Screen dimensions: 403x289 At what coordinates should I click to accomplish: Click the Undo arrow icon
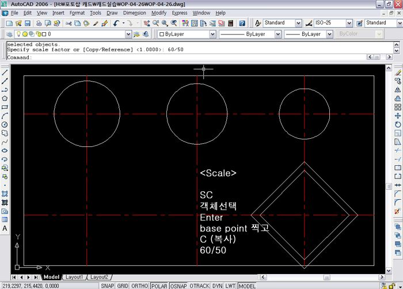[x=116, y=24]
